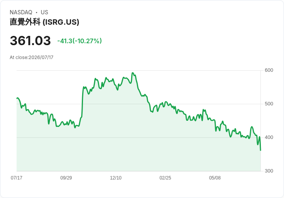Click the 600 y-axis label

pyautogui.click(x=269, y=70)
